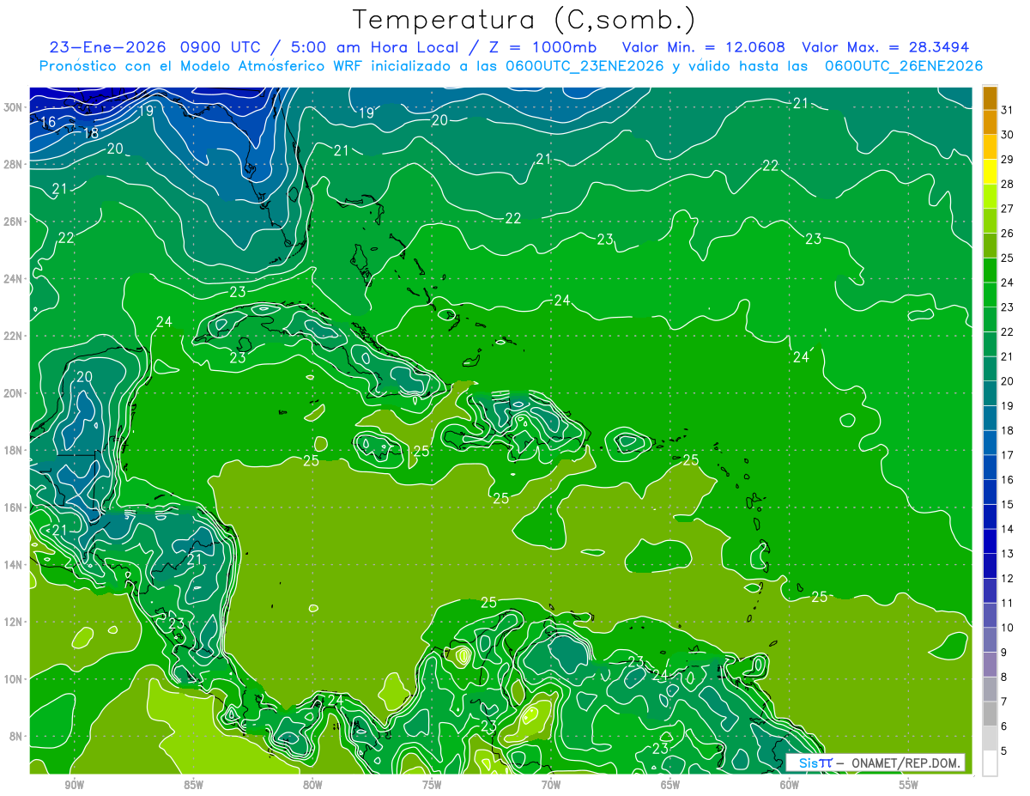
Task: Click legend value 26
Action: coord(1008,234)
